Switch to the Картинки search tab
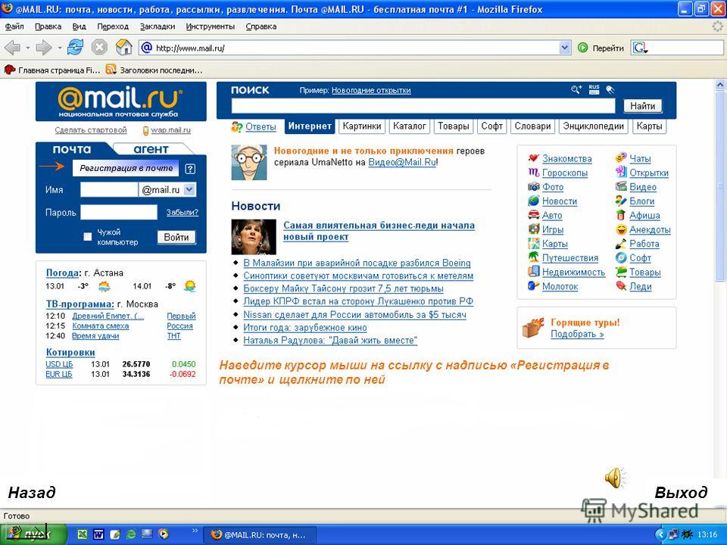The image size is (727, 545). coord(362,126)
